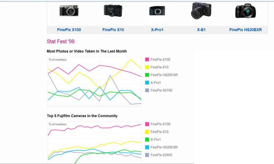This screenshot has width=274, height=164.
Task: Open the FinePix X100 link below cameras
Action: (69, 30)
